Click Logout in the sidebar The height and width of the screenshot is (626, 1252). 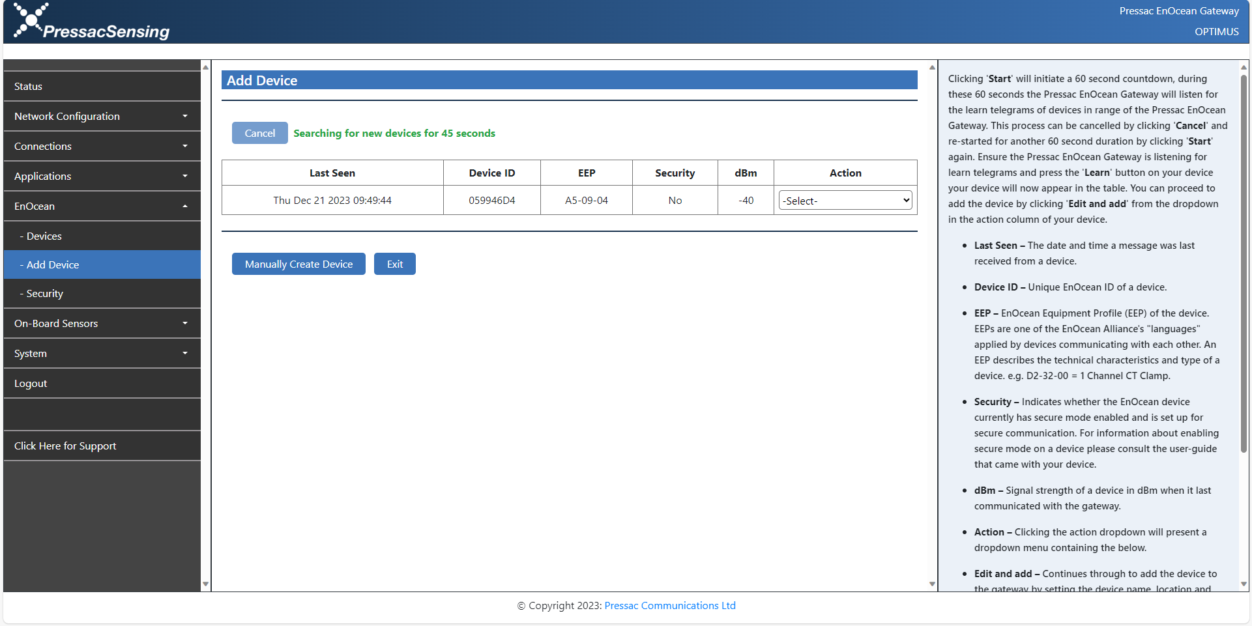pos(102,383)
